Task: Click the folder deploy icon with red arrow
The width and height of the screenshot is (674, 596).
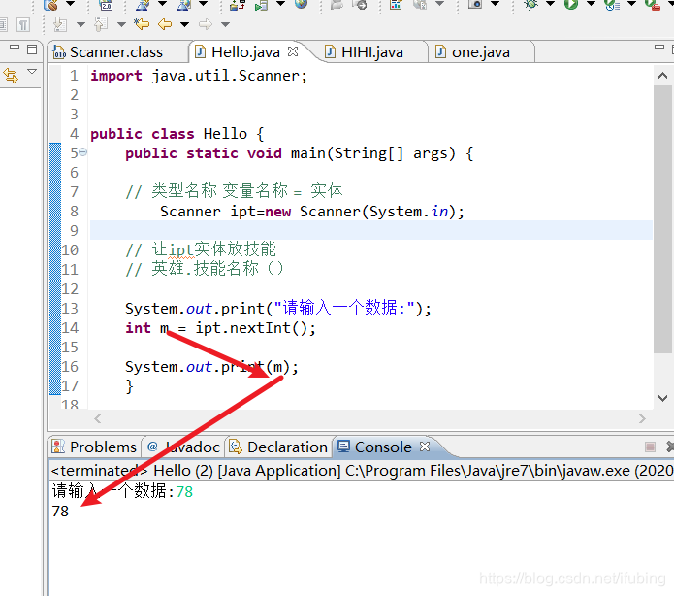Action: pyautogui.click(x=238, y=4)
